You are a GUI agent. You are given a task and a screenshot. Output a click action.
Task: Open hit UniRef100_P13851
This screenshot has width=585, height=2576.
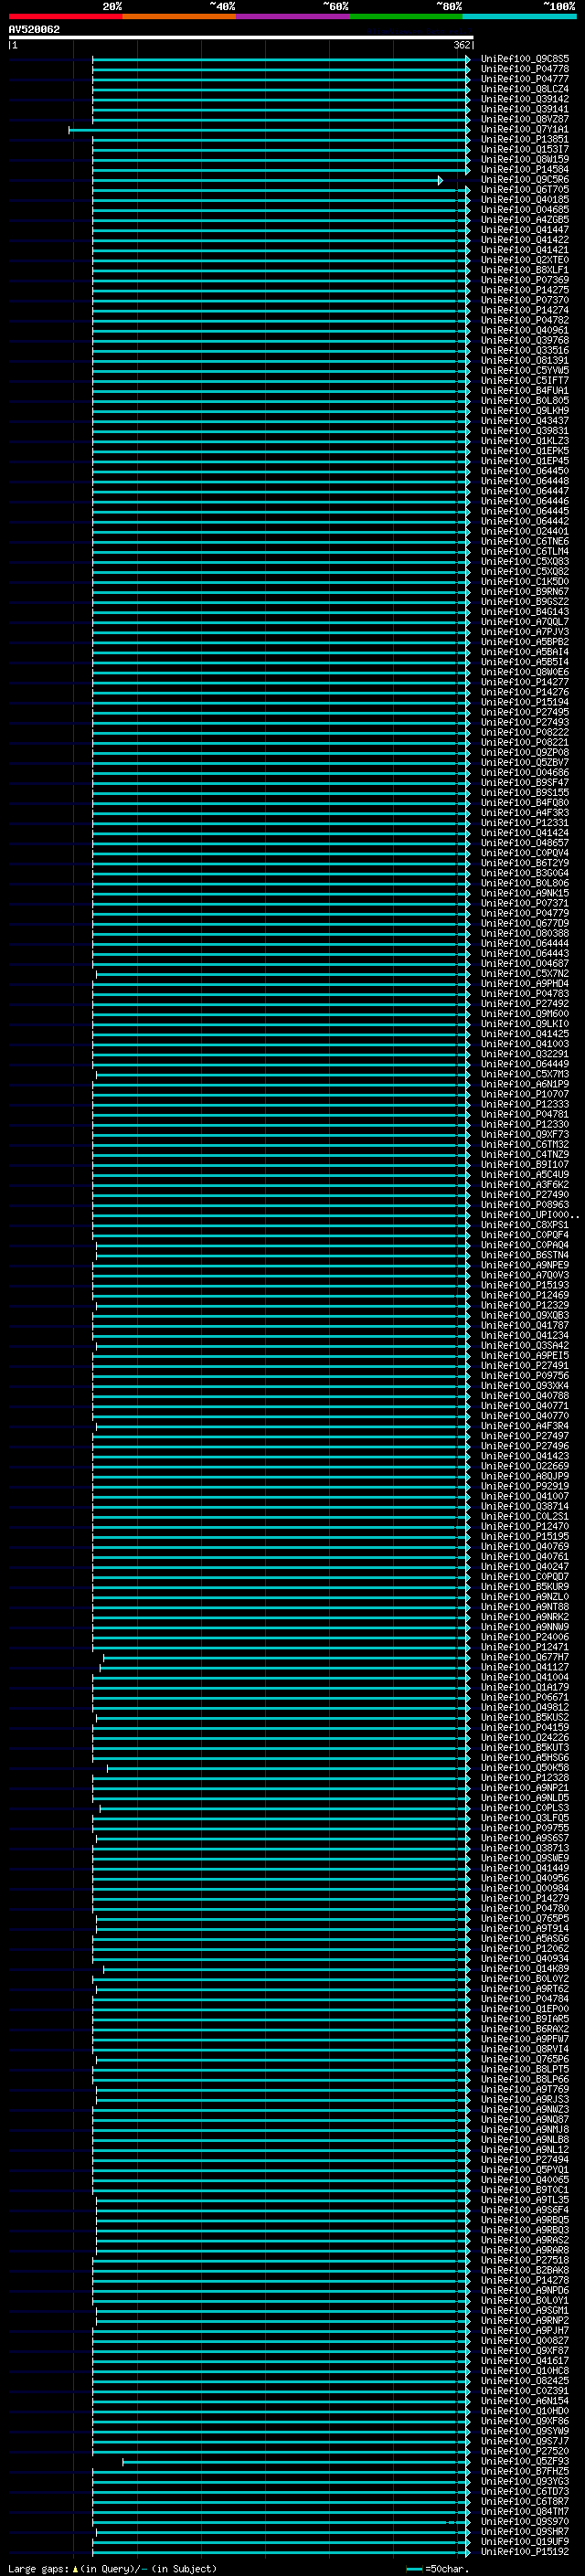tap(524, 139)
